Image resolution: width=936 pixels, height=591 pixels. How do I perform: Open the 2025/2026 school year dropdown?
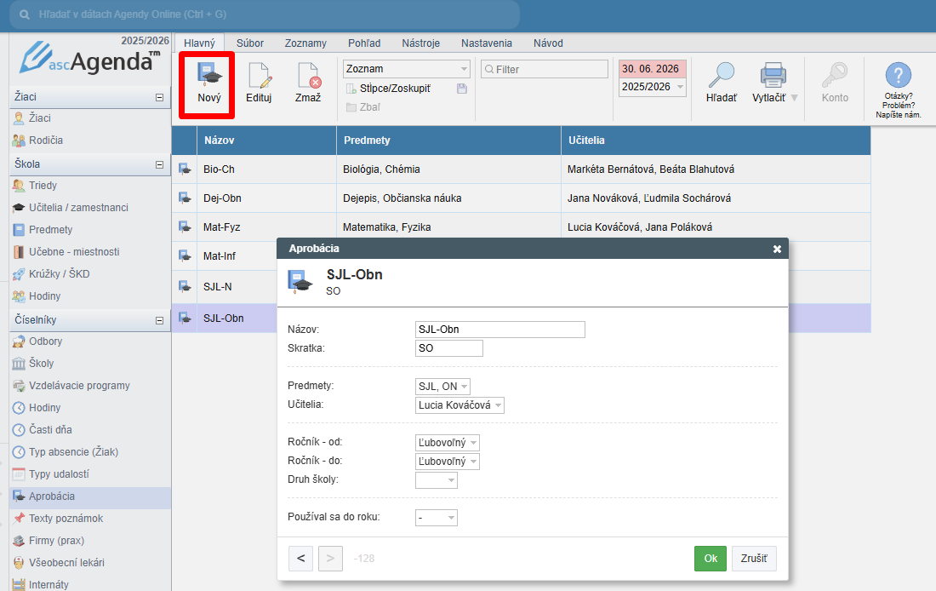pyautogui.click(x=652, y=87)
